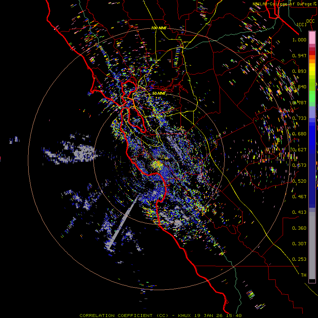Click the "TH" threshold label
This screenshot has width=318, height=318.
tap(304, 275)
